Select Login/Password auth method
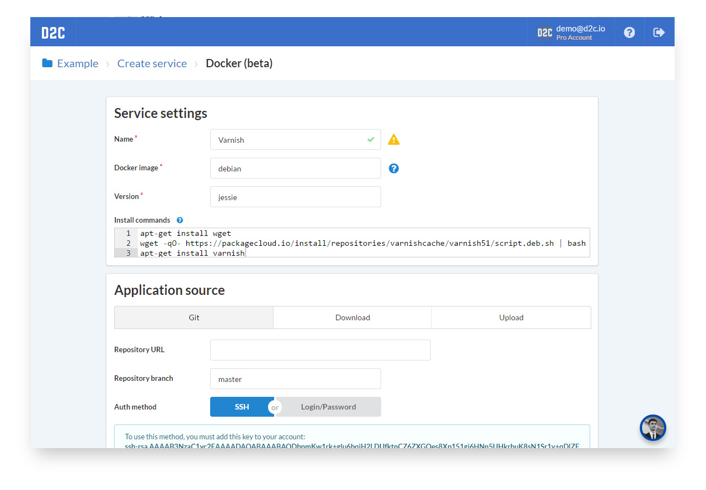Image resolution: width=706 pixels, height=490 pixels. (x=328, y=407)
